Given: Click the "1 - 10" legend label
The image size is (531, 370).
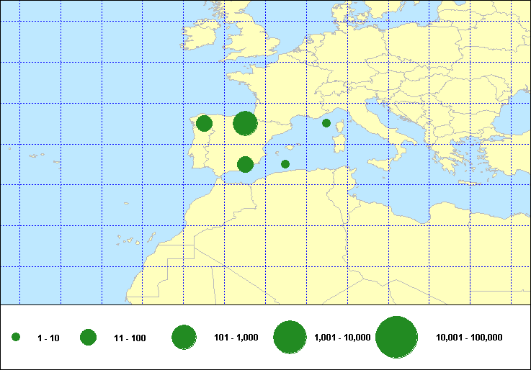Looking at the screenshot, I should tap(48, 338).
